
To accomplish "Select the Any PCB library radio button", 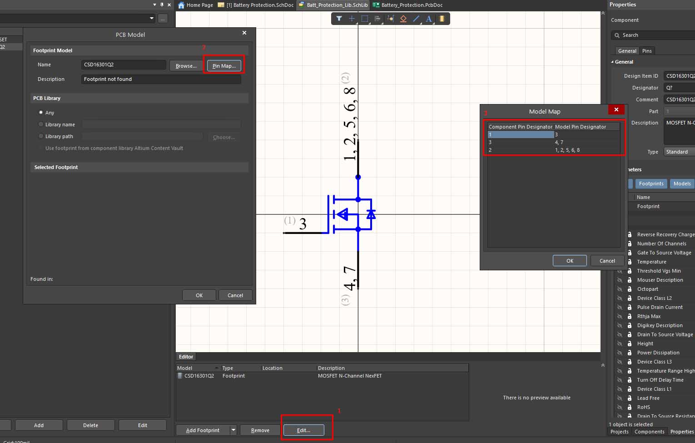I will click(41, 113).
